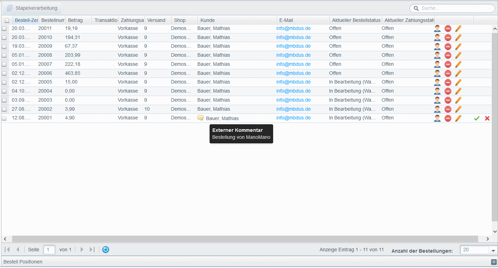The image size is (498, 268).
Task: Reload the order list with refresh icon
Action: 106,250
